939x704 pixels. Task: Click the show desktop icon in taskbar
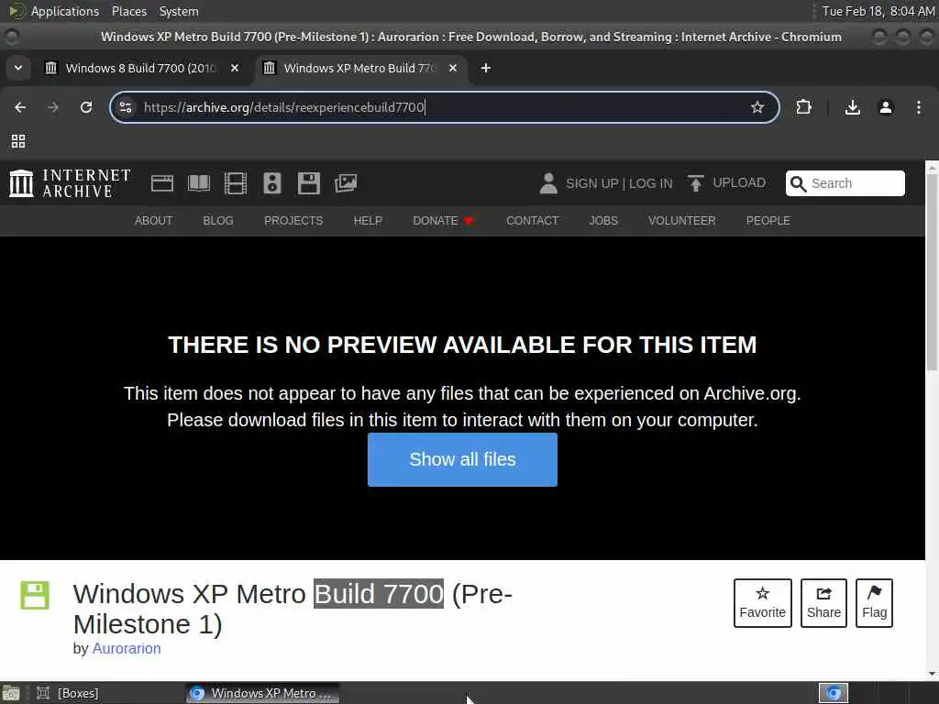tap(11, 693)
